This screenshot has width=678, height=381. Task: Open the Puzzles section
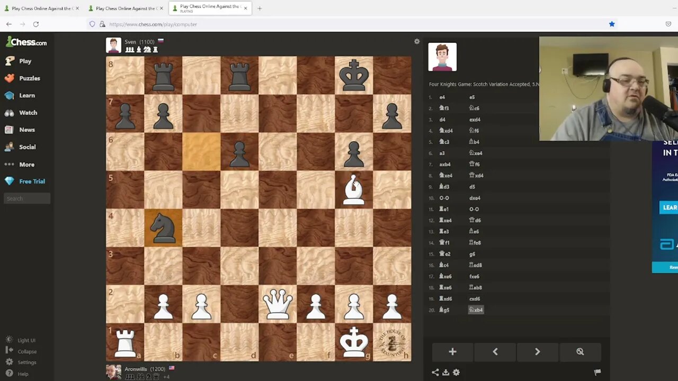pyautogui.click(x=23, y=78)
